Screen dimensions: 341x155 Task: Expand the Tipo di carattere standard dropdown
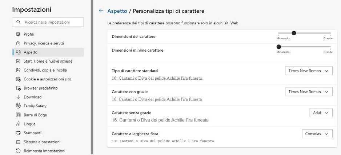309,71
